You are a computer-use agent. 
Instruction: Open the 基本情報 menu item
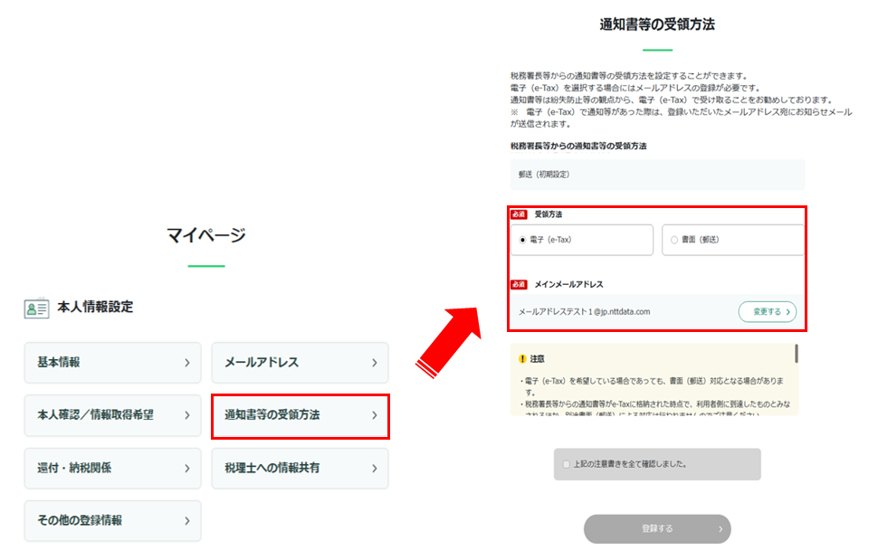click(x=112, y=363)
